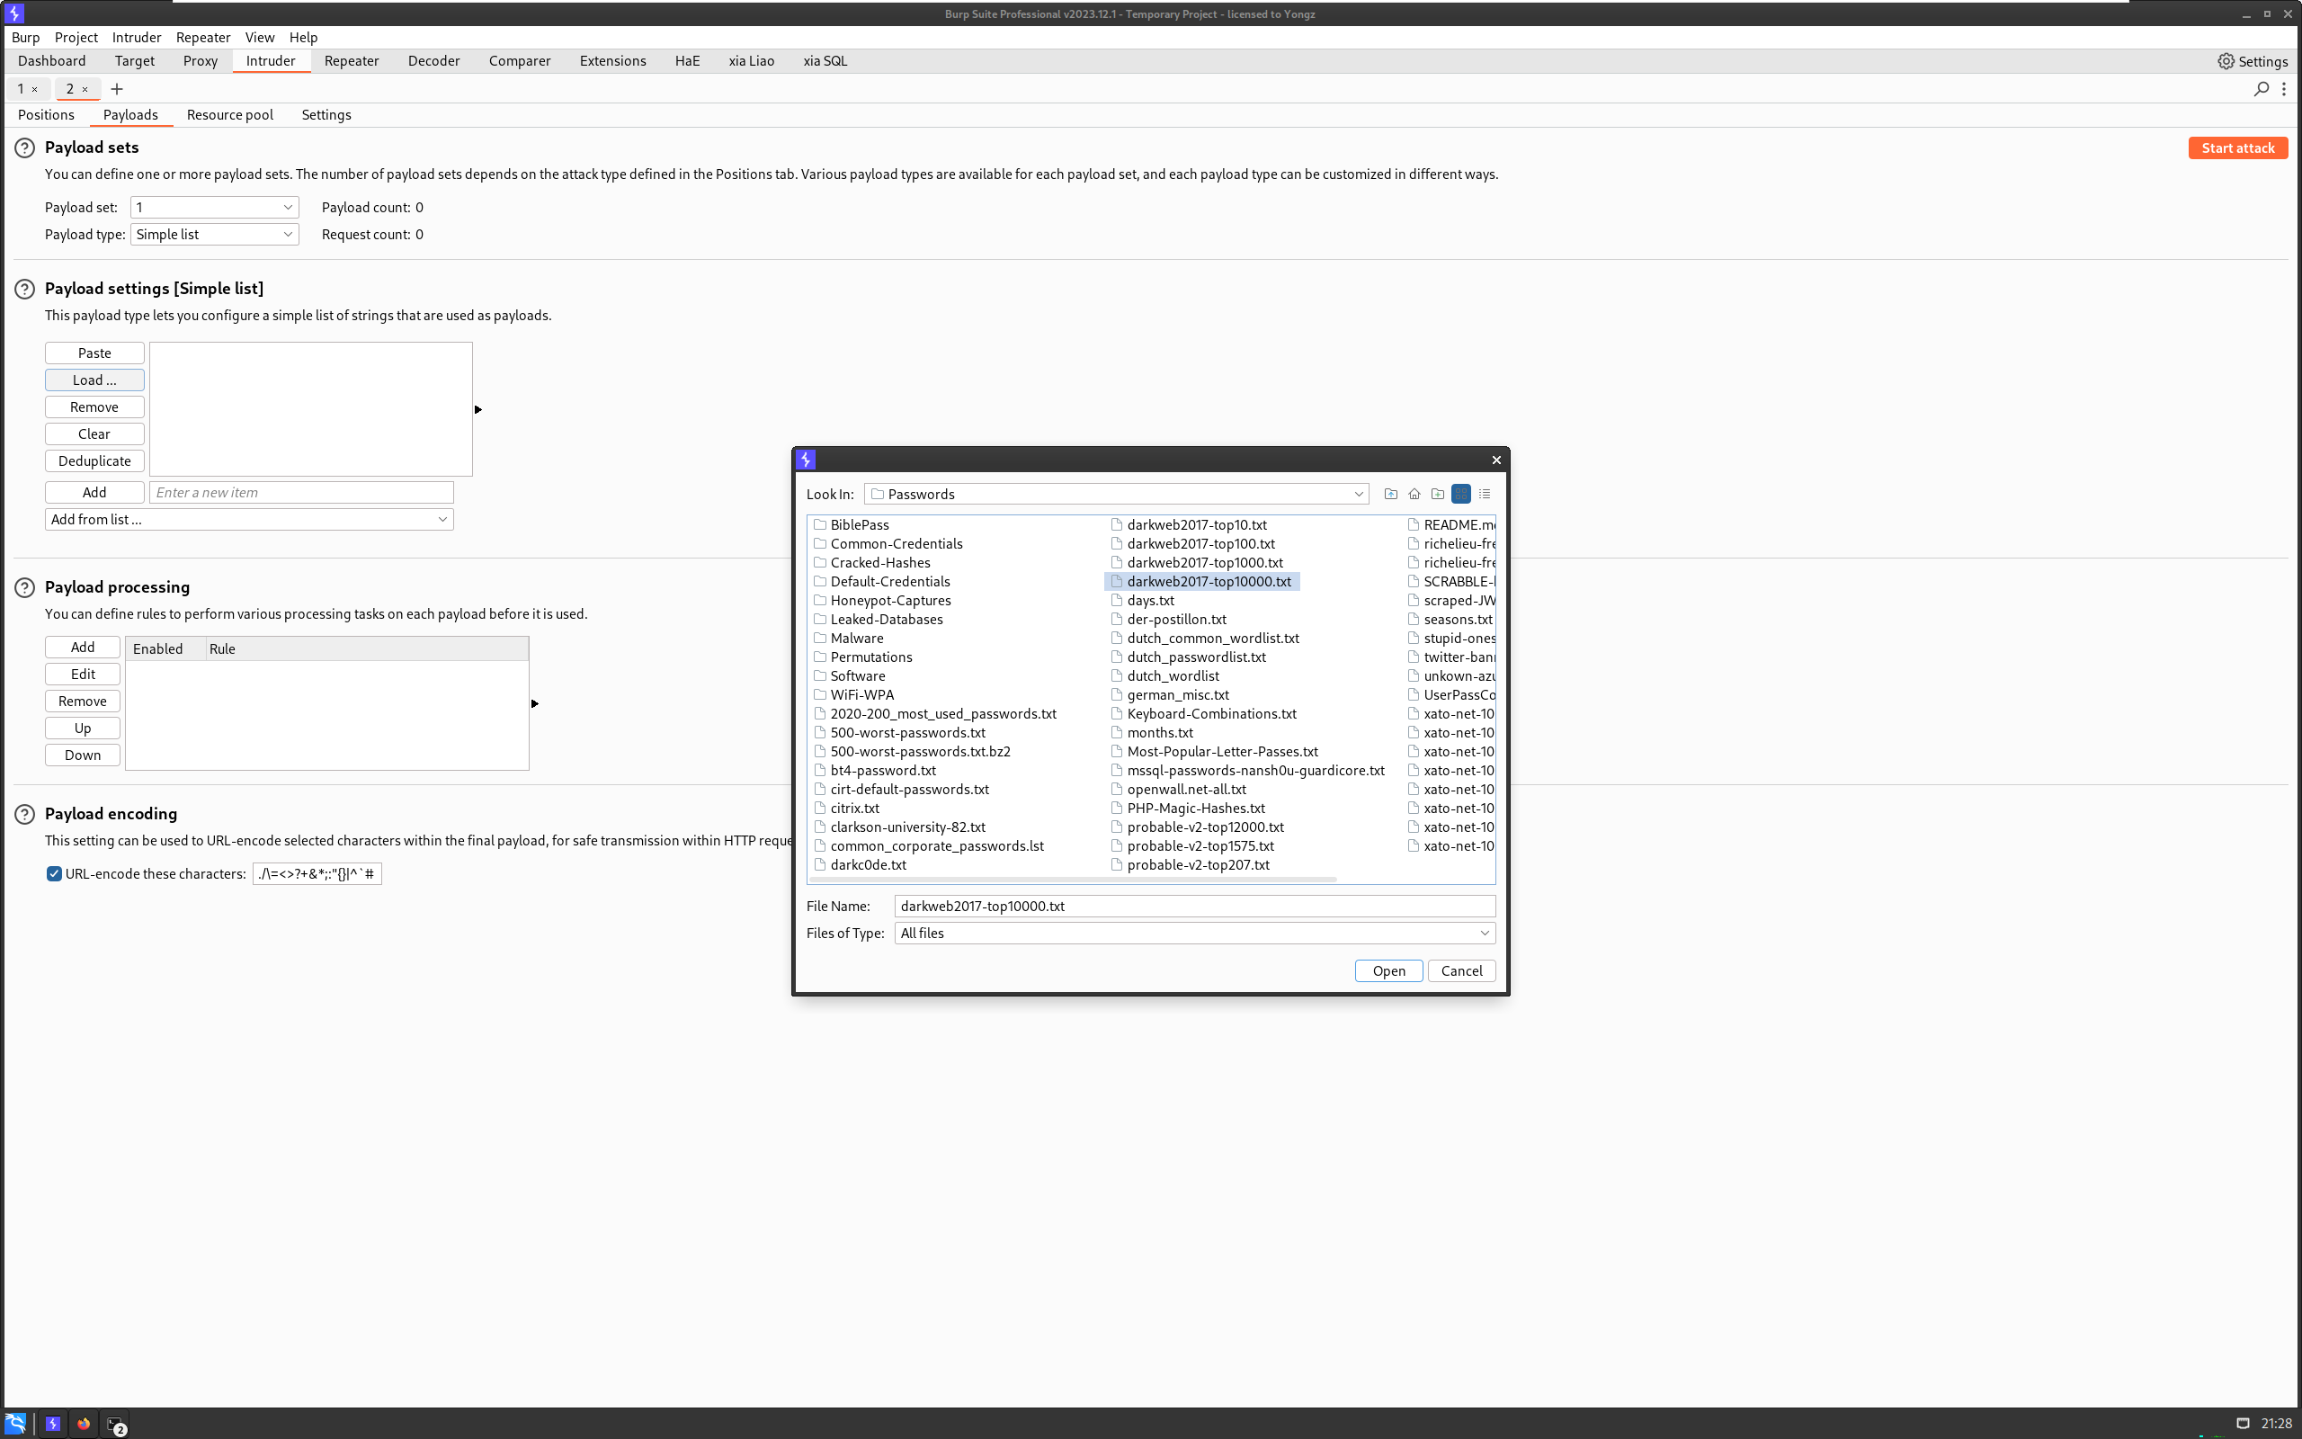2302x1439 pixels.
Task: Open the Project menu
Action: (x=76, y=37)
